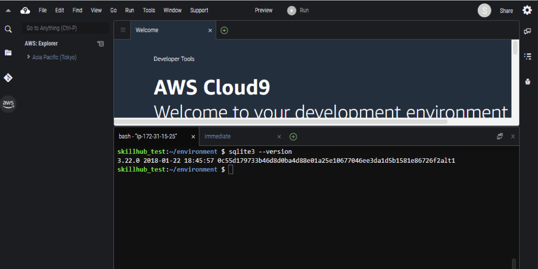Screen dimensions: 538x269
Task: Open the Outline panel icon
Action: [528, 56]
